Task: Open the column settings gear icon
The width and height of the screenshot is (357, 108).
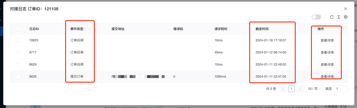Action: tap(346, 17)
